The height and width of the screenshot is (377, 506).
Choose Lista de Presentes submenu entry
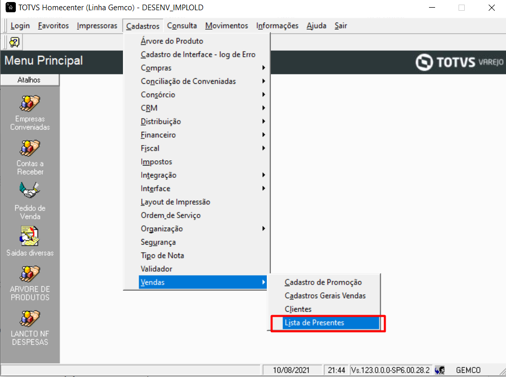pyautogui.click(x=331, y=323)
